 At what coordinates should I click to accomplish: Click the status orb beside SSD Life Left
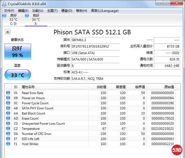[8, 139]
